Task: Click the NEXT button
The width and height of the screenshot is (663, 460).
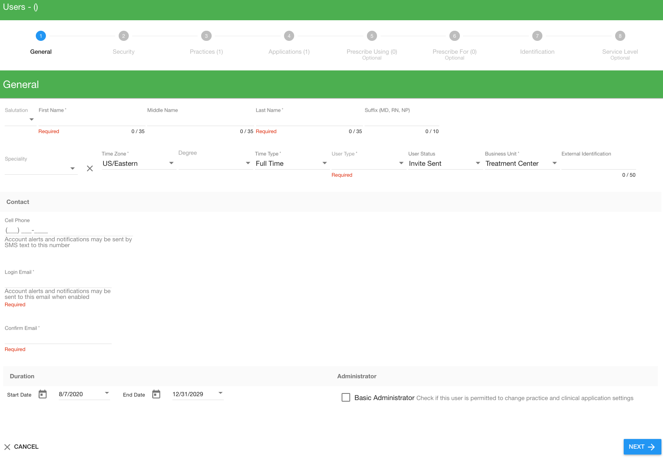Action: point(642,447)
